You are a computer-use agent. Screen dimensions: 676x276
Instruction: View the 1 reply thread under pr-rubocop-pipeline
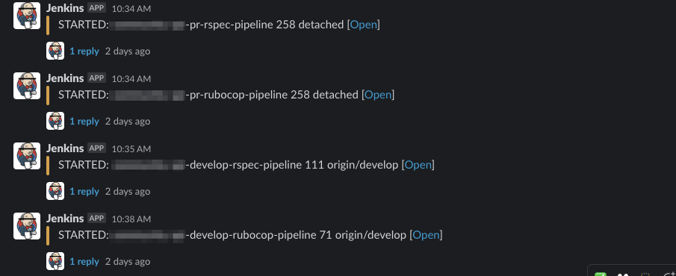(84, 122)
